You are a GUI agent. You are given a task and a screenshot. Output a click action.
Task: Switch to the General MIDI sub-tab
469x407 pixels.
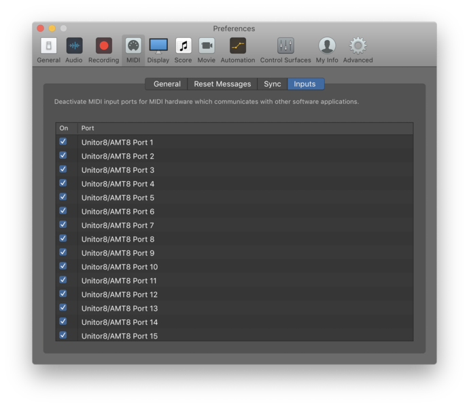click(167, 84)
